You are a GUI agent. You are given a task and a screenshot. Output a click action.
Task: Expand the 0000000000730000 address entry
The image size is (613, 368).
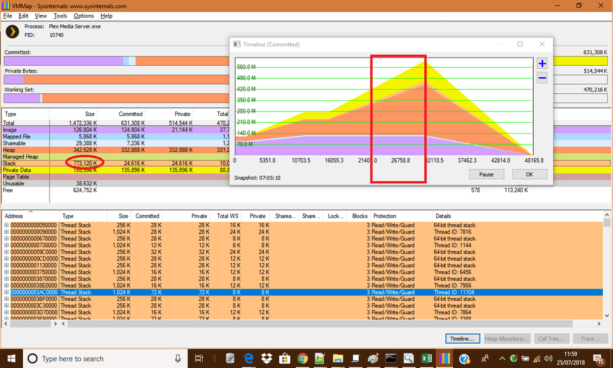click(7, 245)
